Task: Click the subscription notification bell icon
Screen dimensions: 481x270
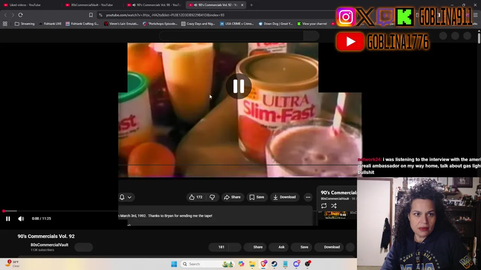Action: point(122,197)
